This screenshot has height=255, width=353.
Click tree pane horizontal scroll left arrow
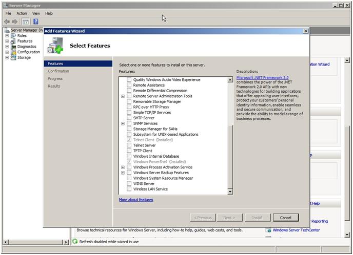6,242
